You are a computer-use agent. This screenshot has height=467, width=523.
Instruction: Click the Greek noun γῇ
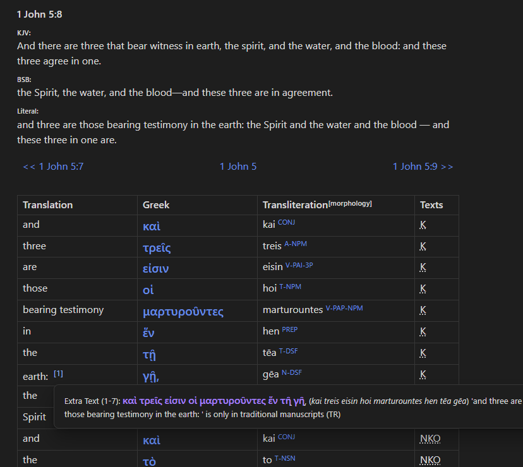point(151,377)
